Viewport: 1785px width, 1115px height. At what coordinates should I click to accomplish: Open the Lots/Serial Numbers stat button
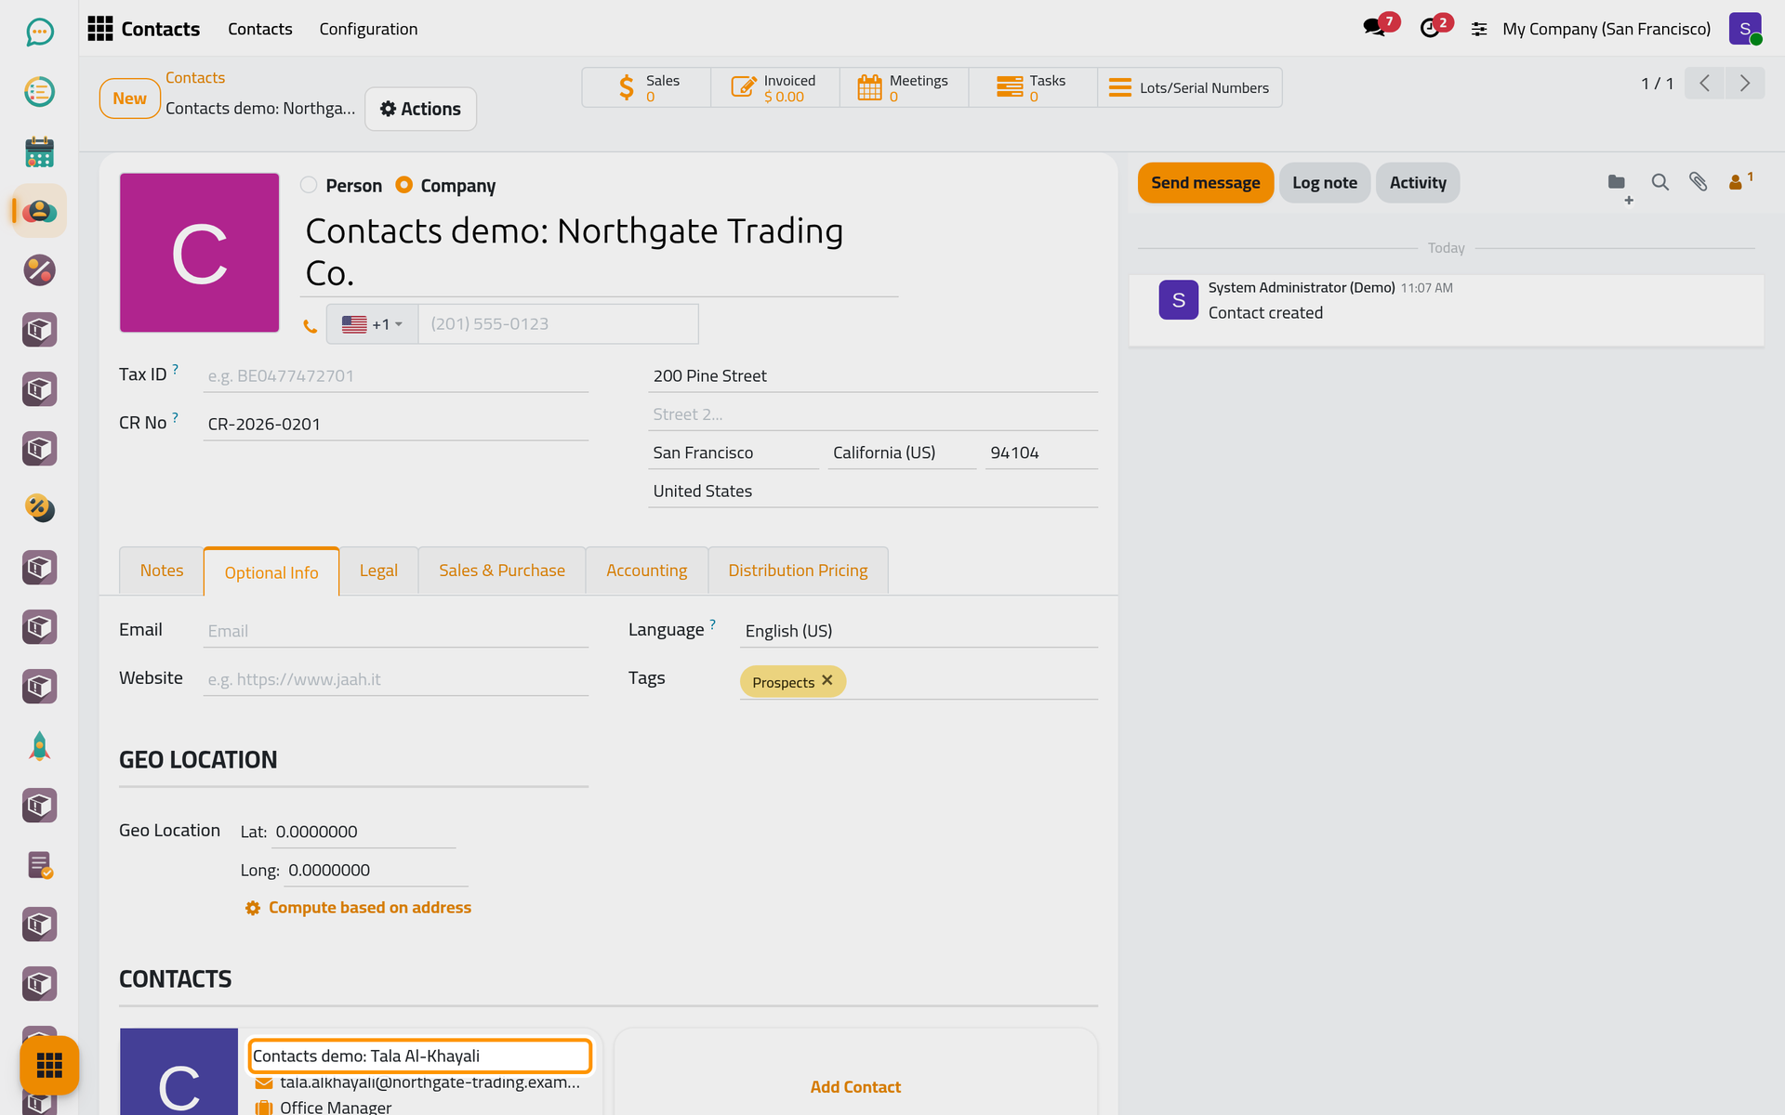point(1190,87)
